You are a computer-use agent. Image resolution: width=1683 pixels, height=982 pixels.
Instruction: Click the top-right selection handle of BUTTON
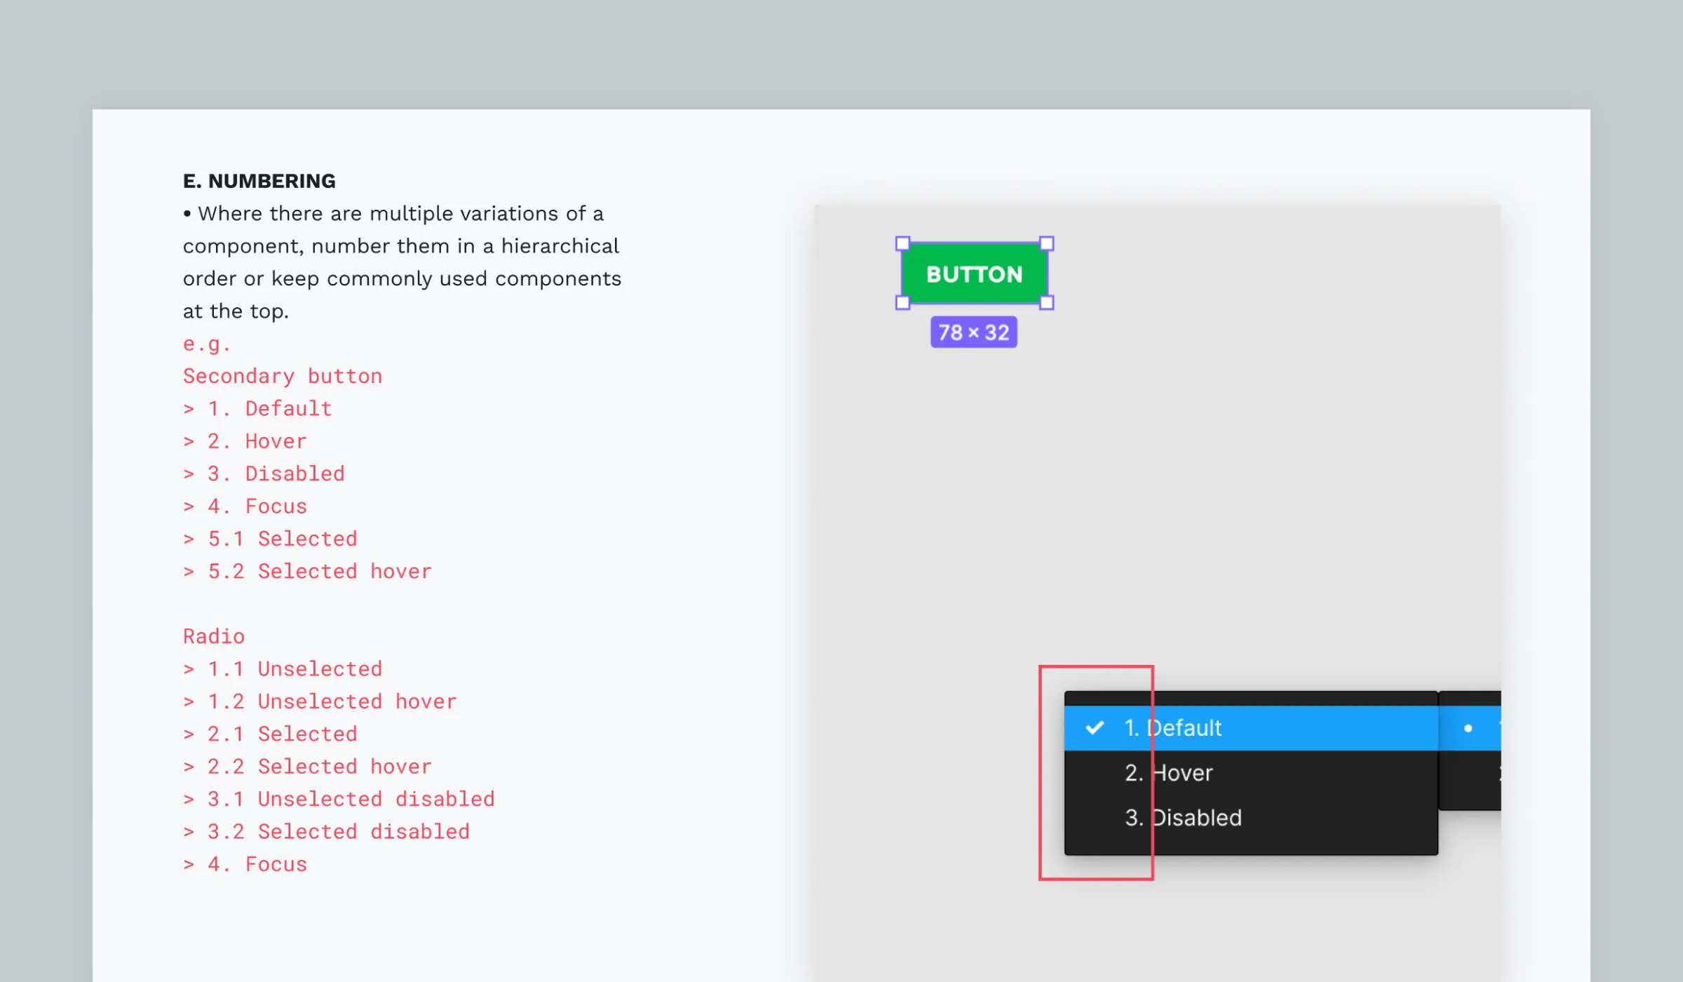[1047, 243]
